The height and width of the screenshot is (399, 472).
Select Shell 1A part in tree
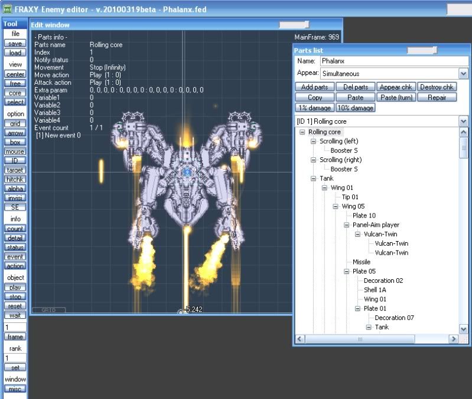pos(376,290)
